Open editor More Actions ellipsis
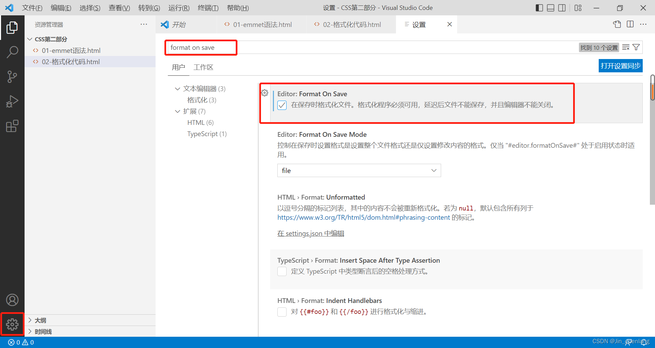Viewport: 655px width, 348px height. pos(643,24)
